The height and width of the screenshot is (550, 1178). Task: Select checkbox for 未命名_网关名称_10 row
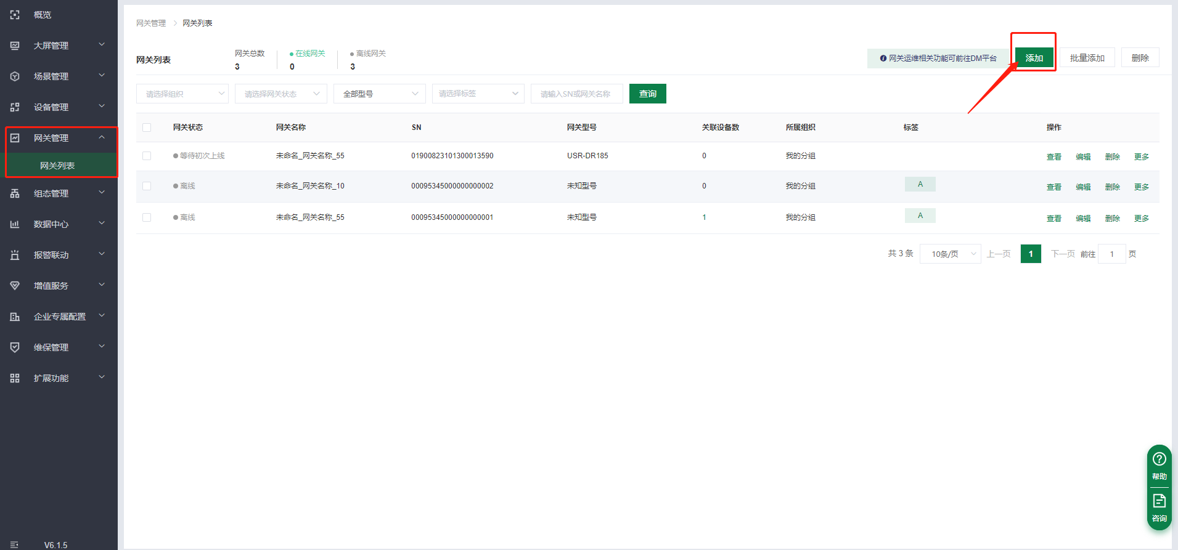coord(147,186)
